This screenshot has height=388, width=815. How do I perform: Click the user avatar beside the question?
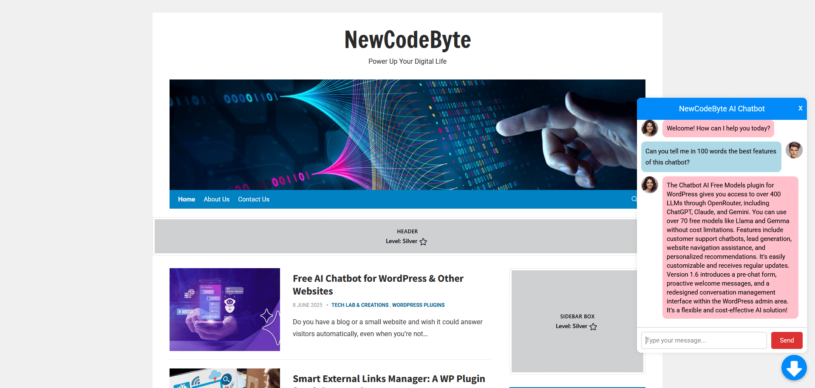[x=794, y=150]
